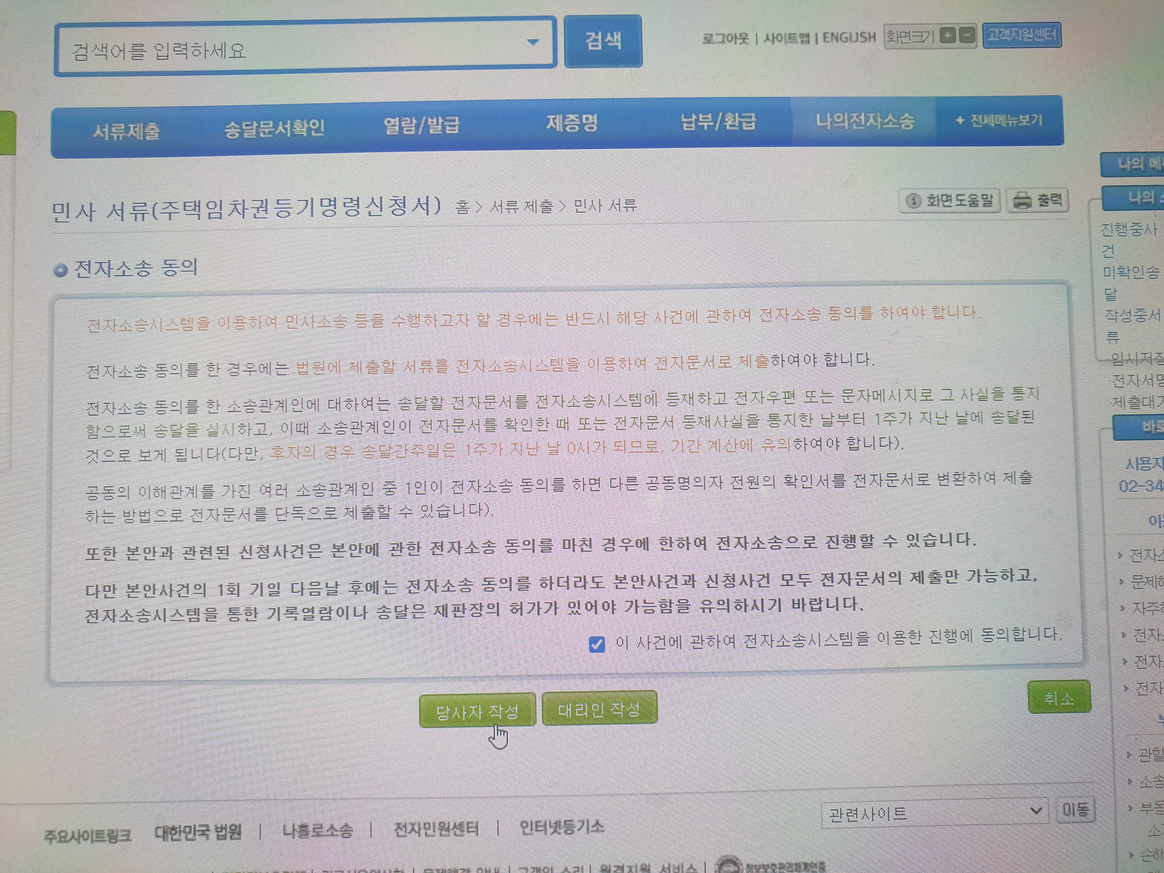Open the 고객지원센터 button

(x=1021, y=35)
